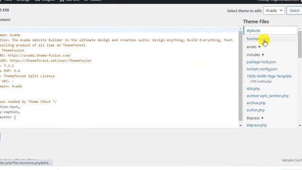The width and height of the screenshot is (302, 170).
Task: Open toolset-config.json file
Action: (x=262, y=69)
